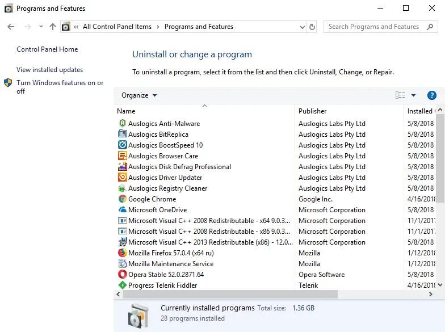Select Mozilla Firefox 57.0.4 (x64 ru) entry
The image size is (445, 332).
click(x=171, y=253)
